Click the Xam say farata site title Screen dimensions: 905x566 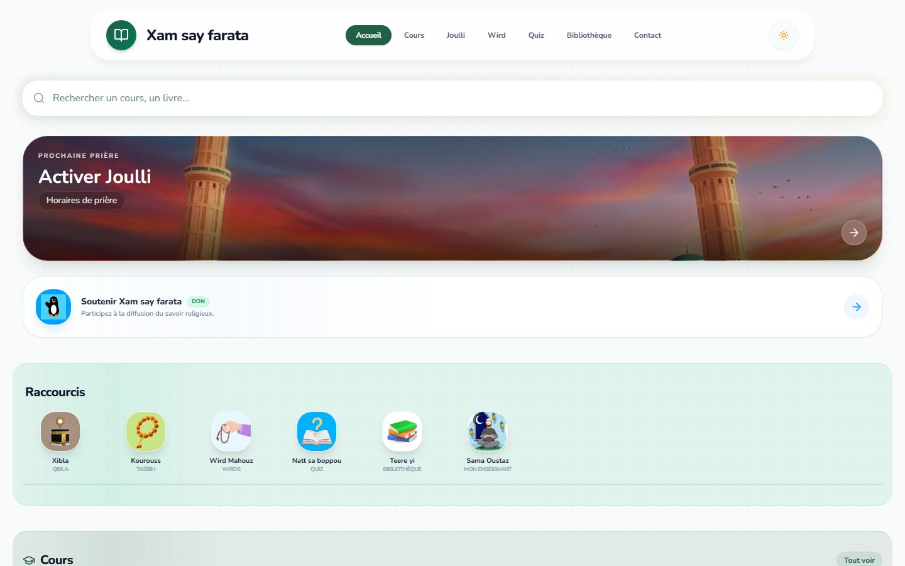(197, 35)
